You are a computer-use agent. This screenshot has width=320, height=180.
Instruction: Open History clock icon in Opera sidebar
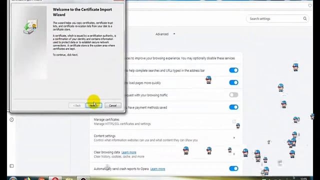(x=11, y=120)
